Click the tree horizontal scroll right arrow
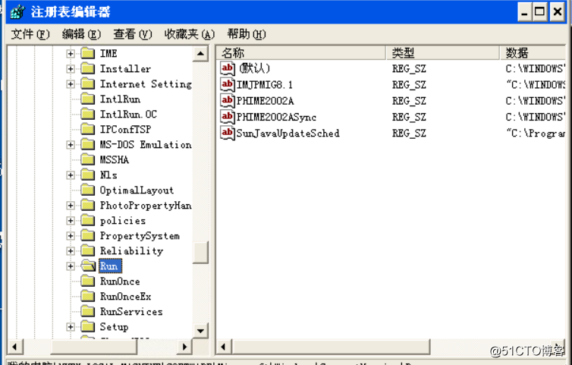This screenshot has width=572, height=365. click(x=185, y=347)
